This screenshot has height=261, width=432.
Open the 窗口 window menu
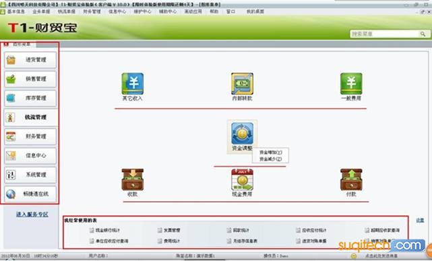pyautogui.click(x=230, y=11)
